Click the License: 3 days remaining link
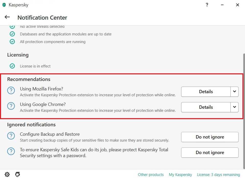 218,175
